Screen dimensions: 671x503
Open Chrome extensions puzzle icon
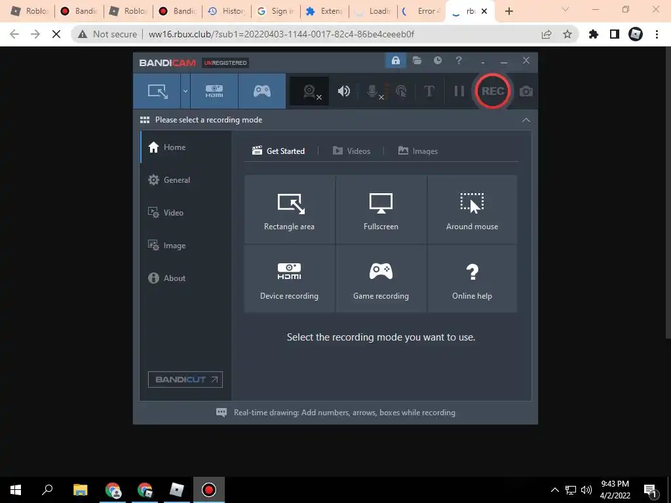594,34
